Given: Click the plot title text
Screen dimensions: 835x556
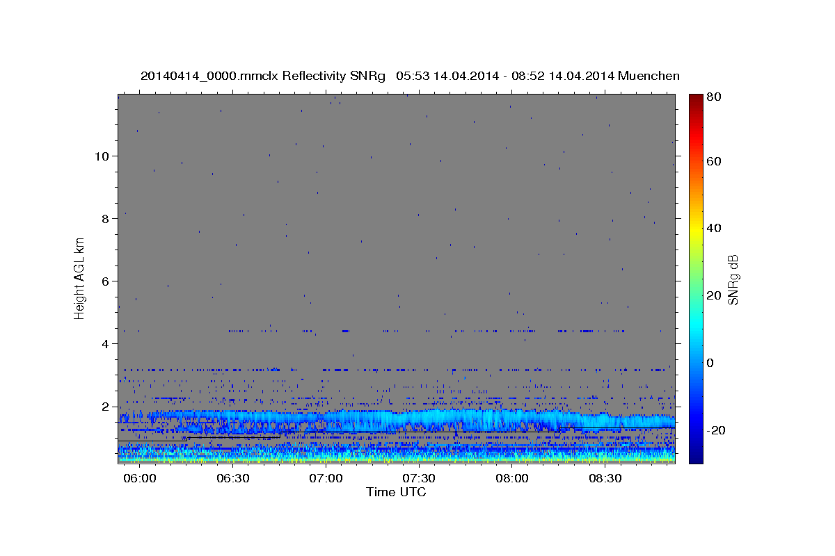Looking at the screenshot, I should (410, 76).
